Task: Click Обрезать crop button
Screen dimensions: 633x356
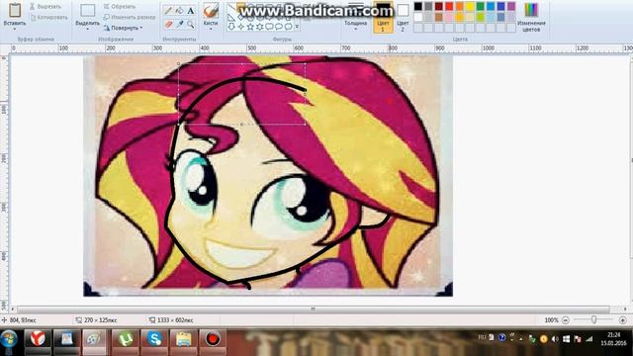Action: click(x=120, y=7)
